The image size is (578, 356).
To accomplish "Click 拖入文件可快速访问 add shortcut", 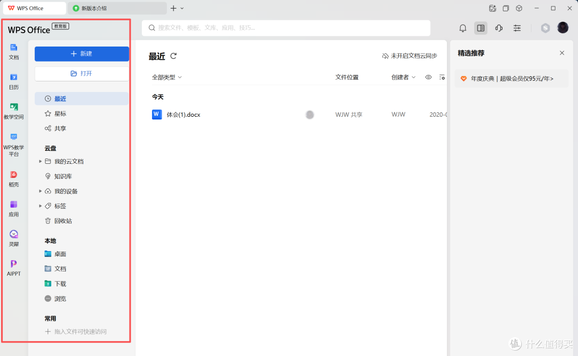I will click(75, 332).
